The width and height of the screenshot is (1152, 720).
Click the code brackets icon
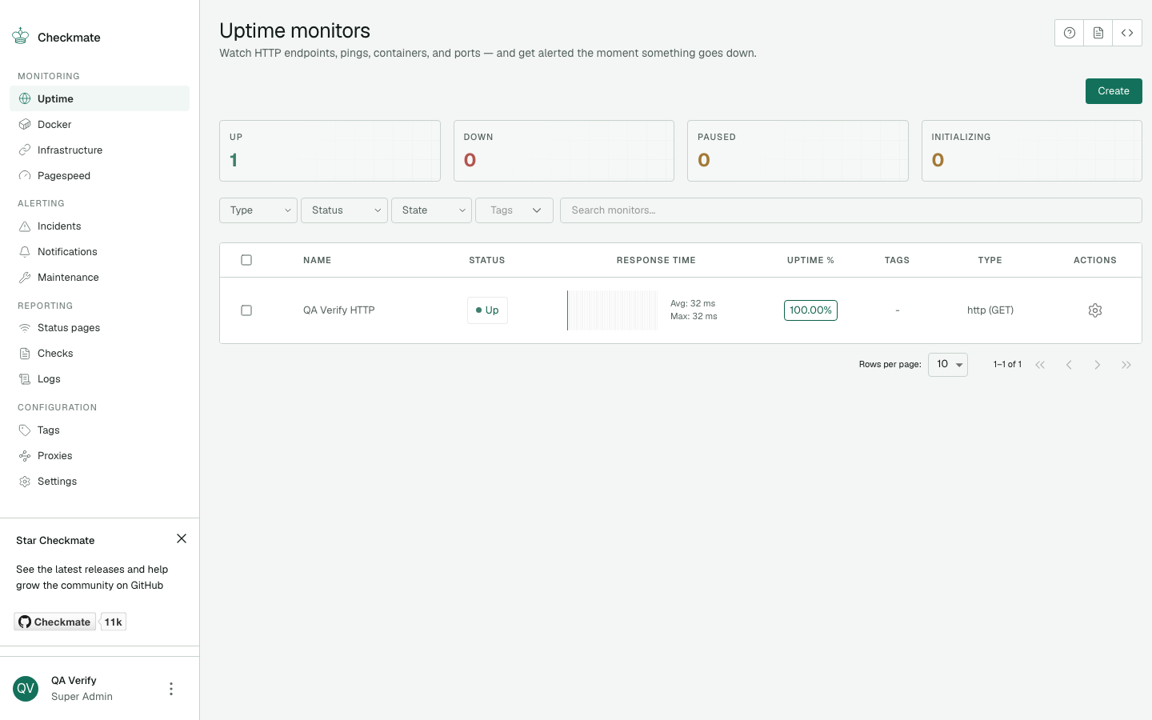(x=1126, y=33)
